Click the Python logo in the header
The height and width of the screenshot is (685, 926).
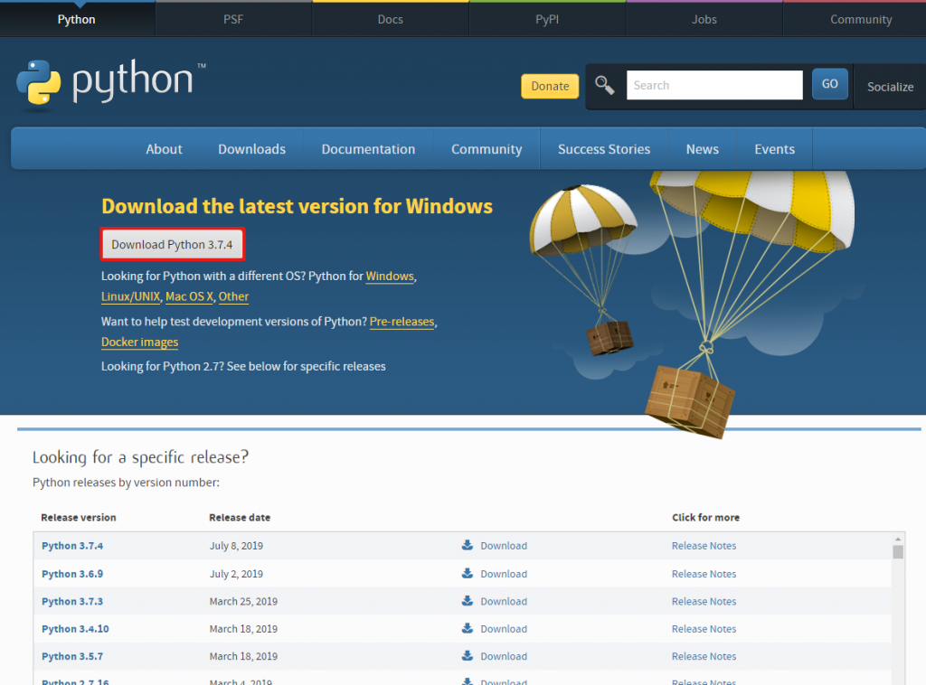111,82
